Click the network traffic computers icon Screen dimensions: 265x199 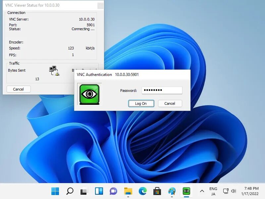coord(54,71)
